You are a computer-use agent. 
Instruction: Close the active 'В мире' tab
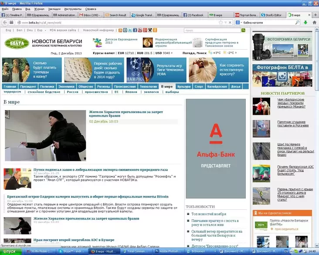(x=309, y=15)
